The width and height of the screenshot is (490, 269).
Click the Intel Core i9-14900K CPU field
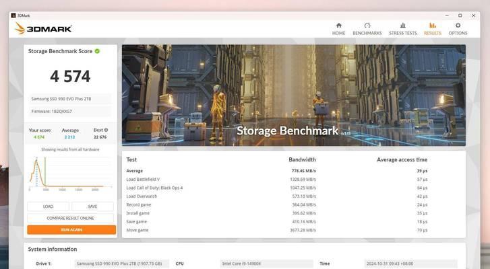click(x=266, y=264)
